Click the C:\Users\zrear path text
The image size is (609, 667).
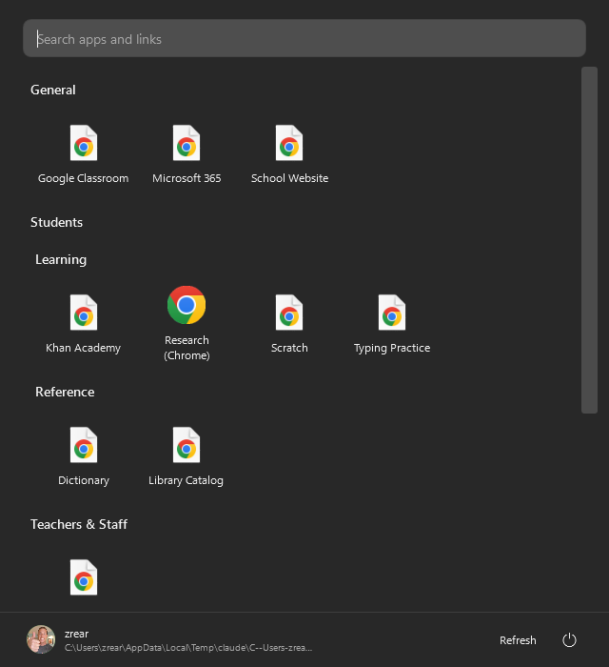[188, 647]
